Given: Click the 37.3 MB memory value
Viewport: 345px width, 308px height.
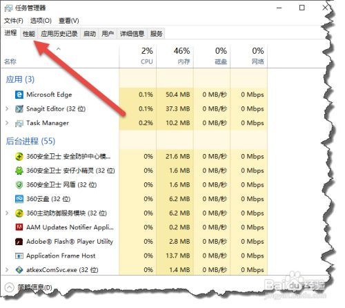Looking at the screenshot, I should (x=178, y=109).
